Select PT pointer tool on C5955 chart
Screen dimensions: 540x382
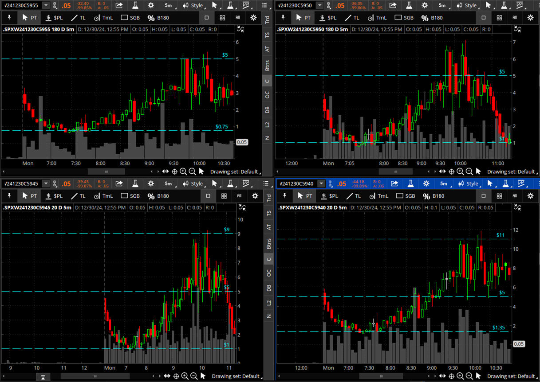tap(30, 18)
